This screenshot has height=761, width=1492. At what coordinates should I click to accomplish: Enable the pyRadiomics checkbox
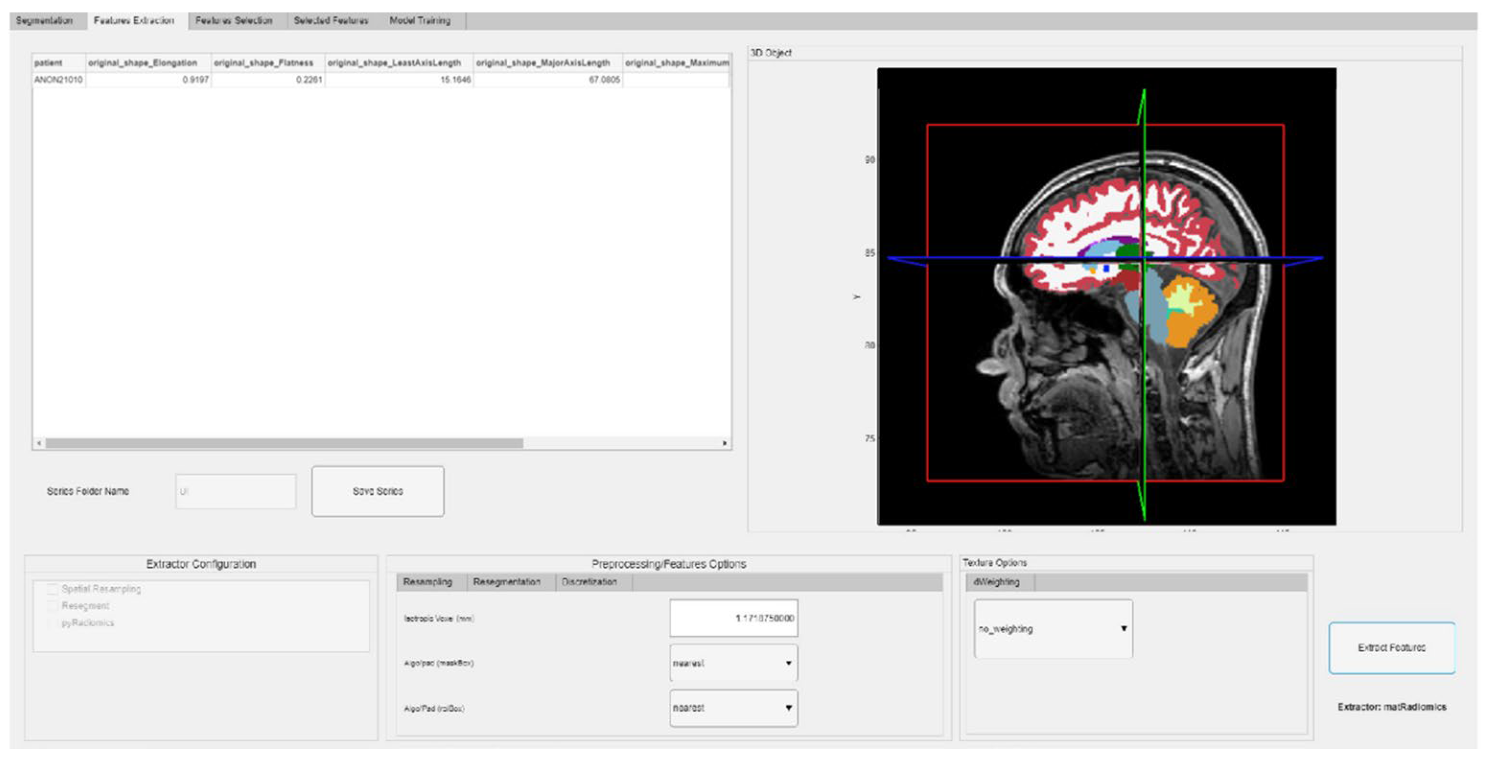point(53,623)
